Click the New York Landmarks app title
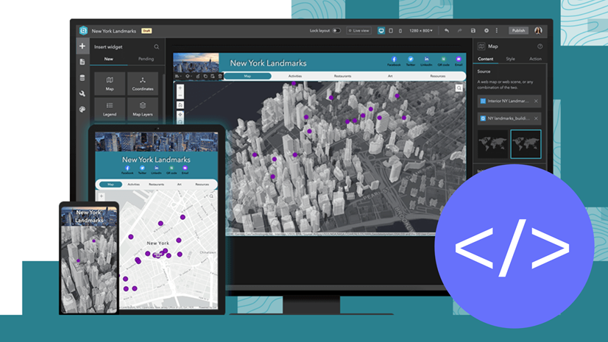Viewport: 608px width, 342px height. pyautogui.click(x=114, y=31)
